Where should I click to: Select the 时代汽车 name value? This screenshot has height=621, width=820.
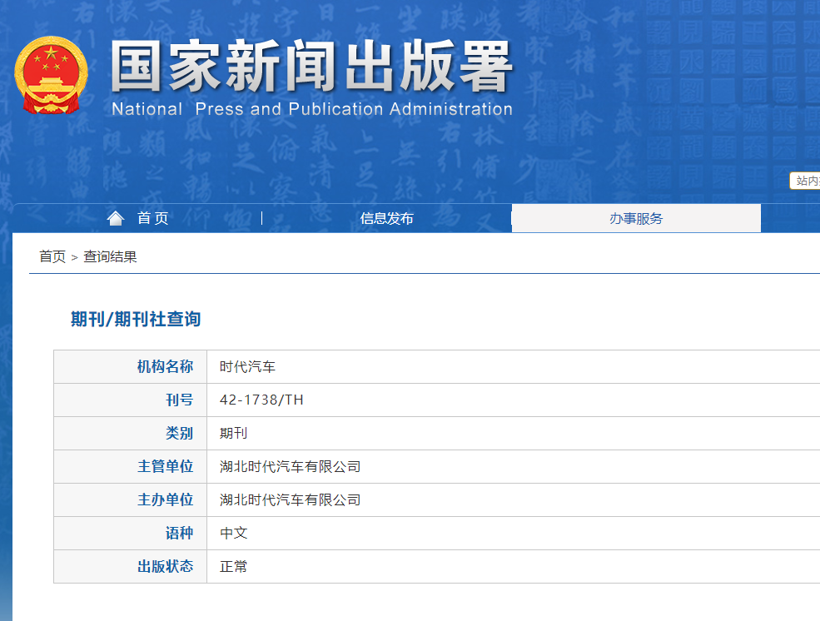point(247,366)
